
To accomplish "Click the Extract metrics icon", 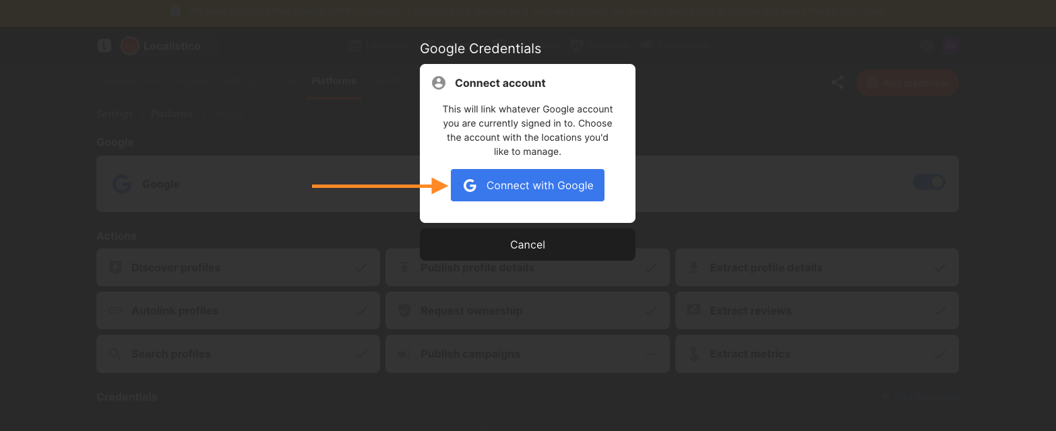I will pos(694,354).
